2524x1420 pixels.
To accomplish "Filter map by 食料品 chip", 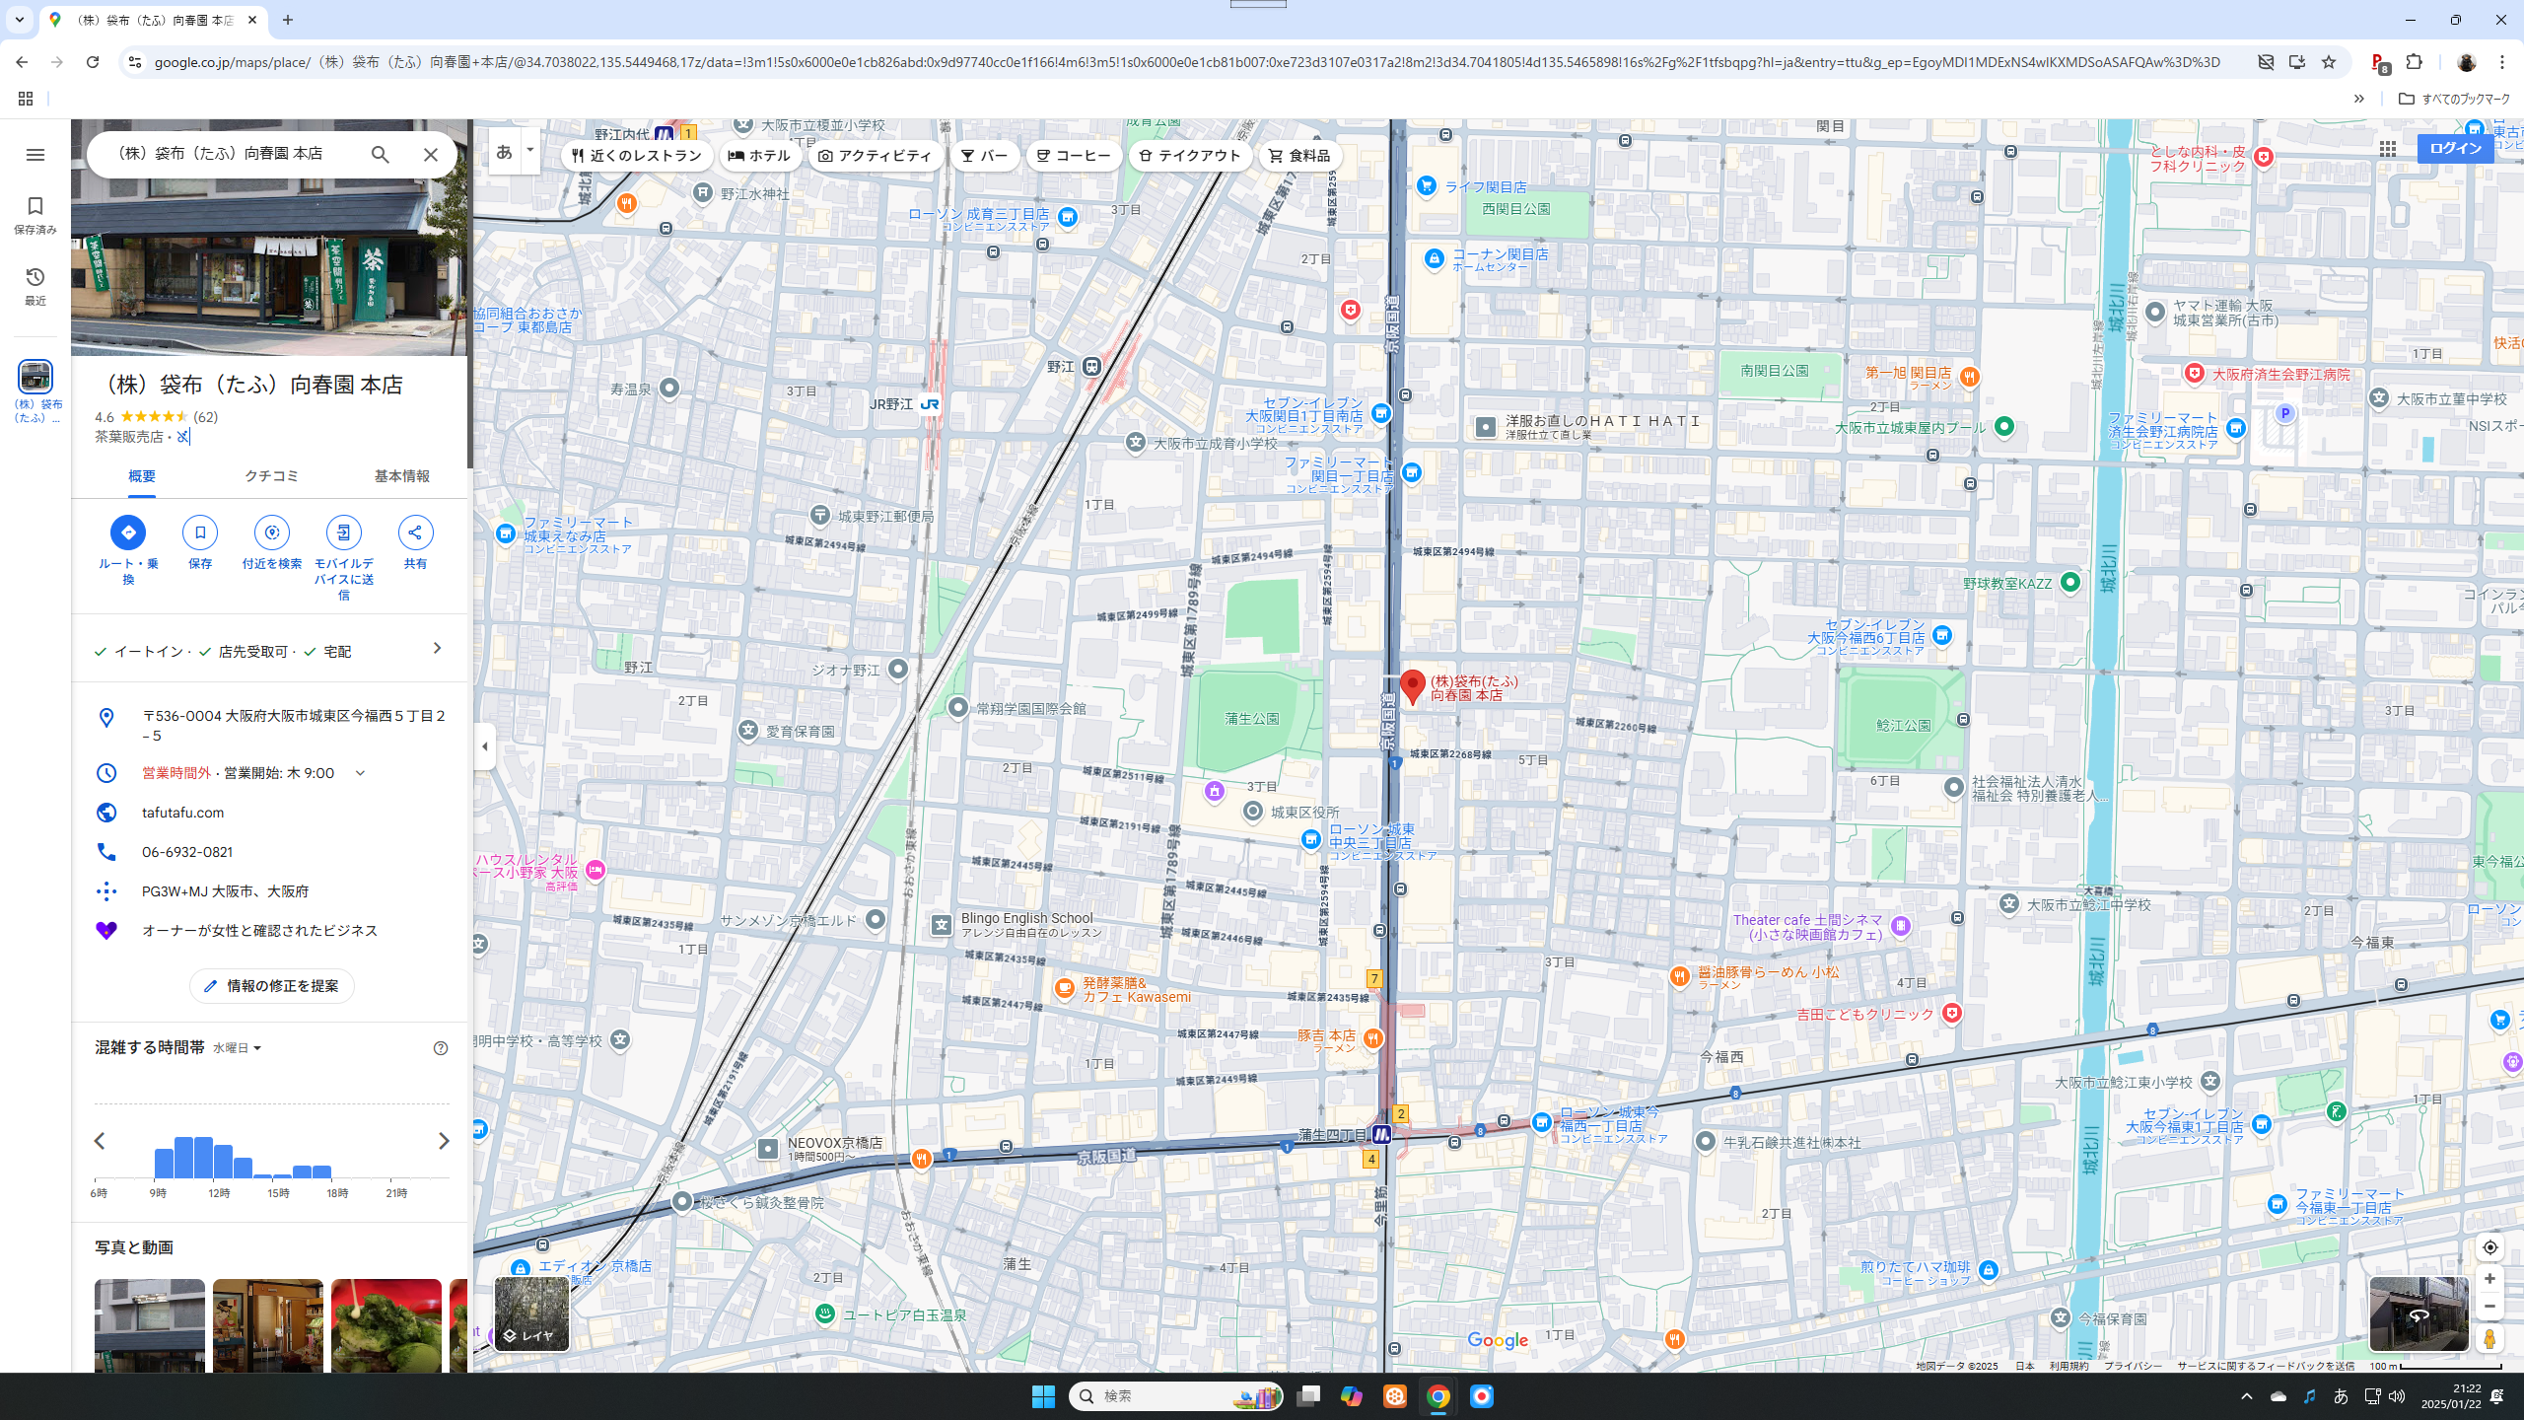I will tap(1299, 156).
